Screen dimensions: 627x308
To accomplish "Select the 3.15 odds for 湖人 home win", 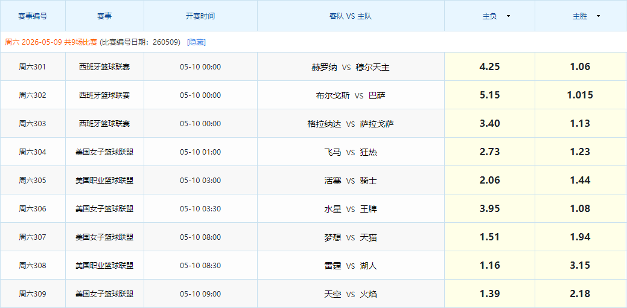I will pos(581,266).
